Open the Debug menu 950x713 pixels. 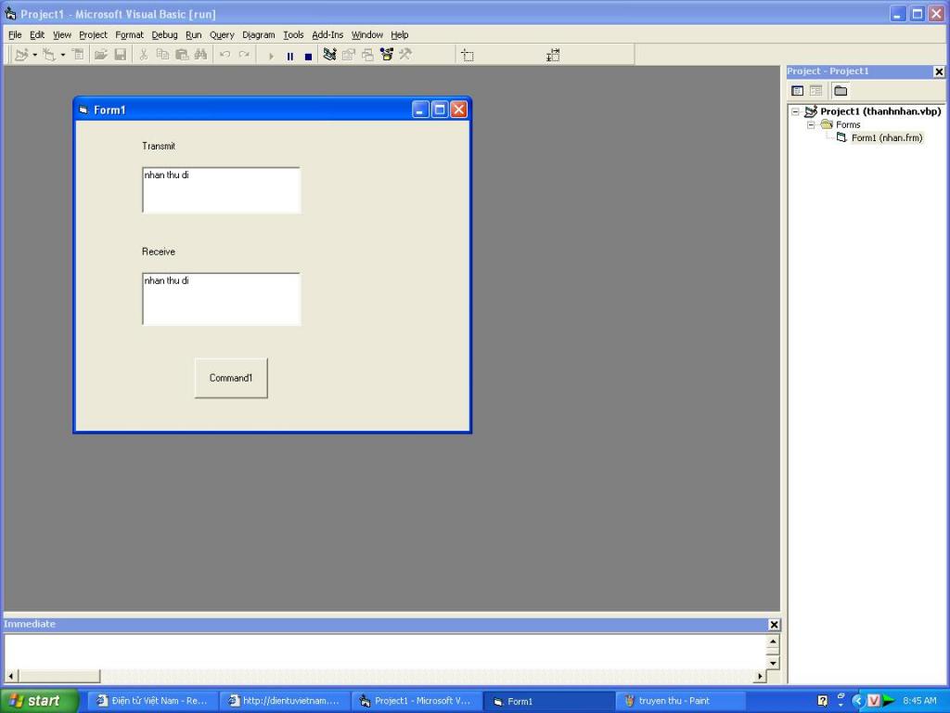[x=164, y=35]
